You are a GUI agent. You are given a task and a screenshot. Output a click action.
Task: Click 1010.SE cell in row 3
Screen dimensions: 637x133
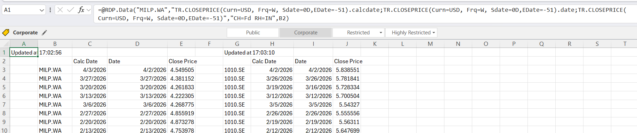coord(237,70)
